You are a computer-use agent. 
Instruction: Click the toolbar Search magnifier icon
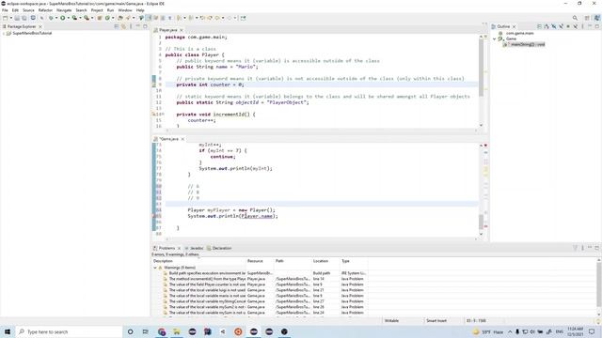575,18
